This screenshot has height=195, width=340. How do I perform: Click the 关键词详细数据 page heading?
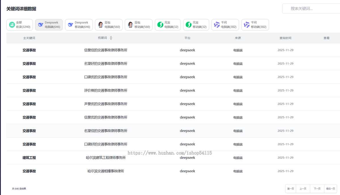(21, 9)
